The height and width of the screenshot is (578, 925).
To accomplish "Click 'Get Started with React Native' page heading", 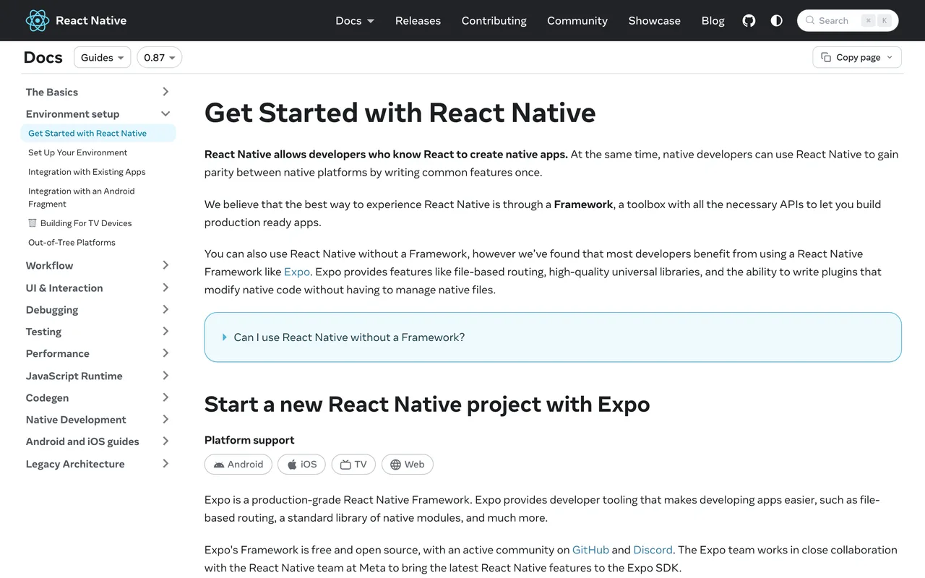I will 400,113.
